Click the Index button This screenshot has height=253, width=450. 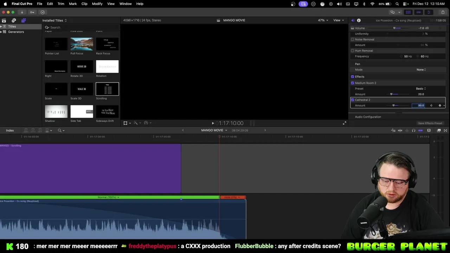(10, 130)
